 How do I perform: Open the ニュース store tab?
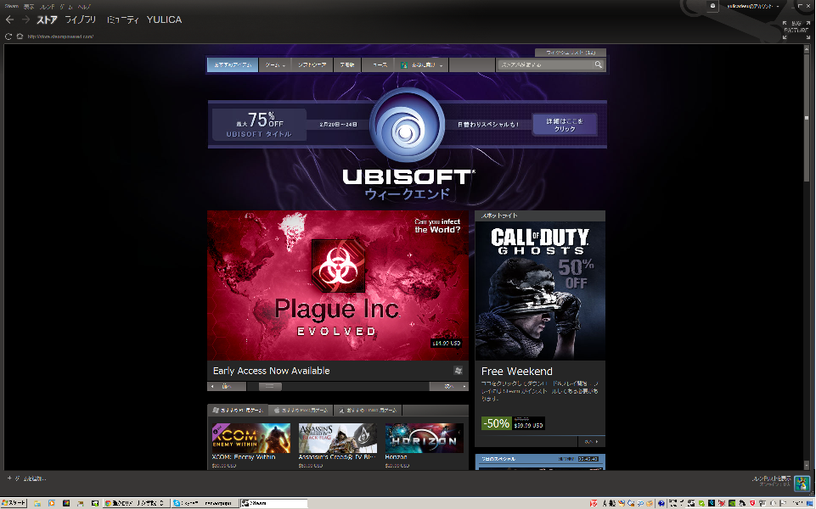click(x=380, y=65)
